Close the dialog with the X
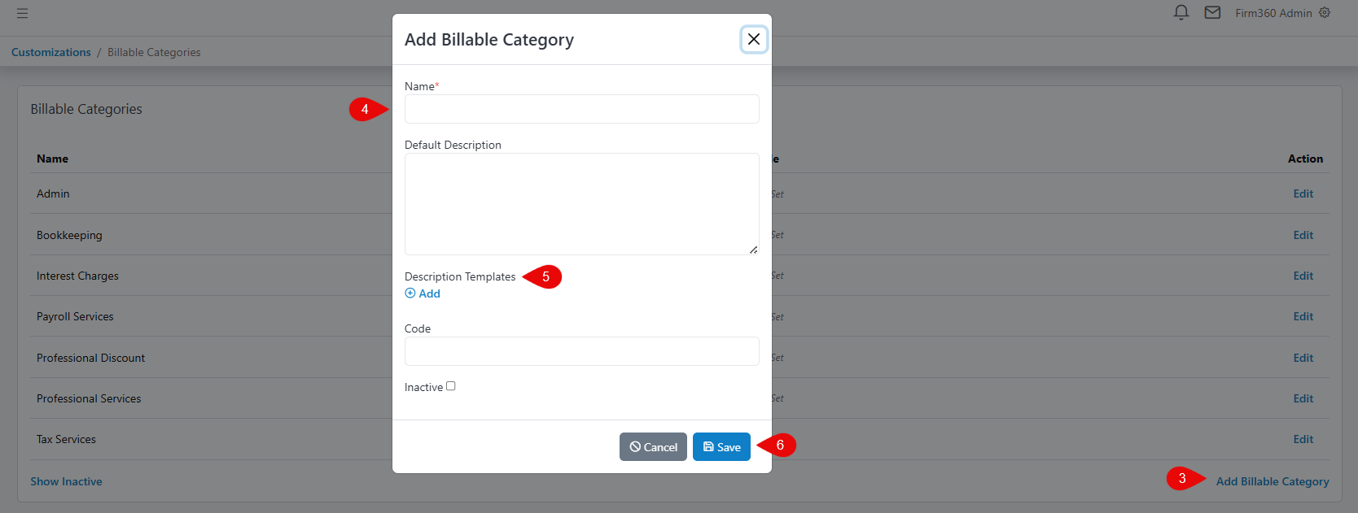The height and width of the screenshot is (513, 1358). (x=753, y=39)
